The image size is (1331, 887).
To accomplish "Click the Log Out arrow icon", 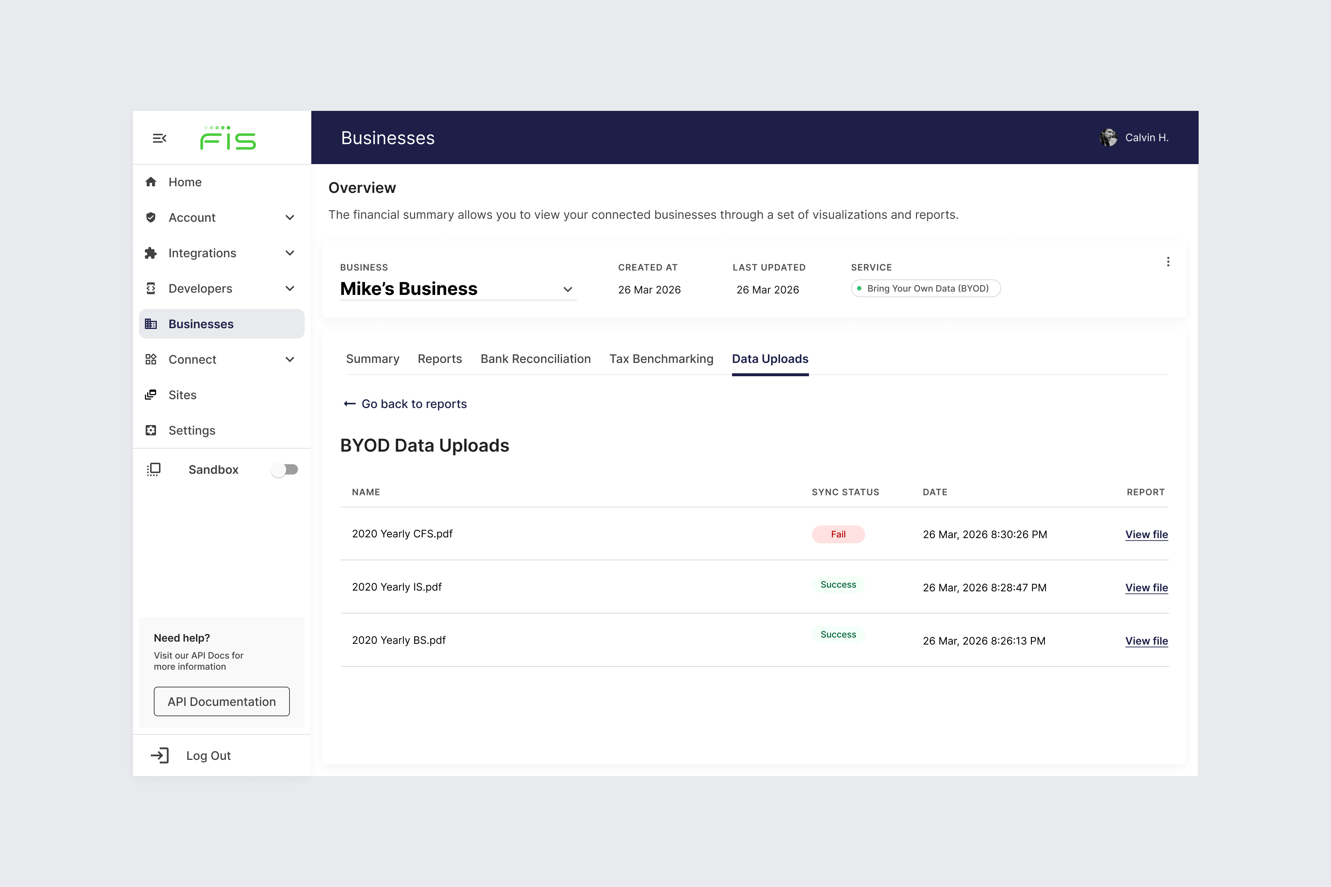I will click(160, 755).
